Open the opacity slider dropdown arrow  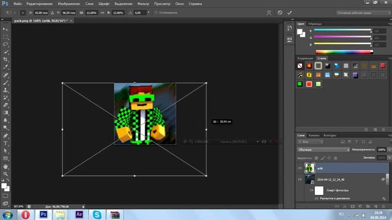pyautogui.click(x=390, y=150)
